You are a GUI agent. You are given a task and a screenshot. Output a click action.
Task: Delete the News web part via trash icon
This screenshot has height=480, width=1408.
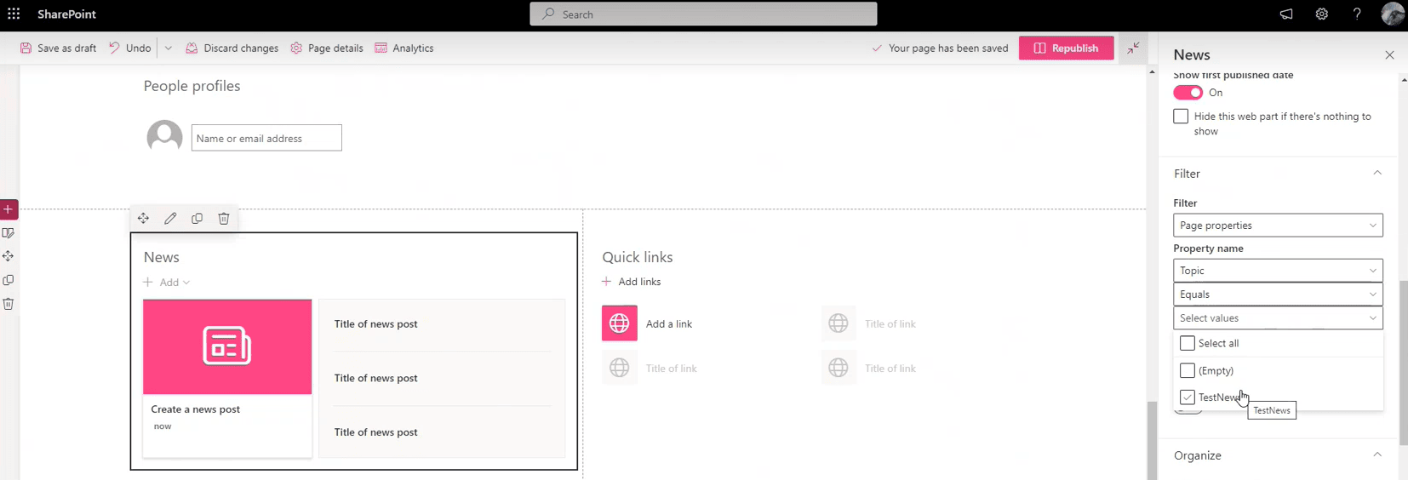pos(224,219)
